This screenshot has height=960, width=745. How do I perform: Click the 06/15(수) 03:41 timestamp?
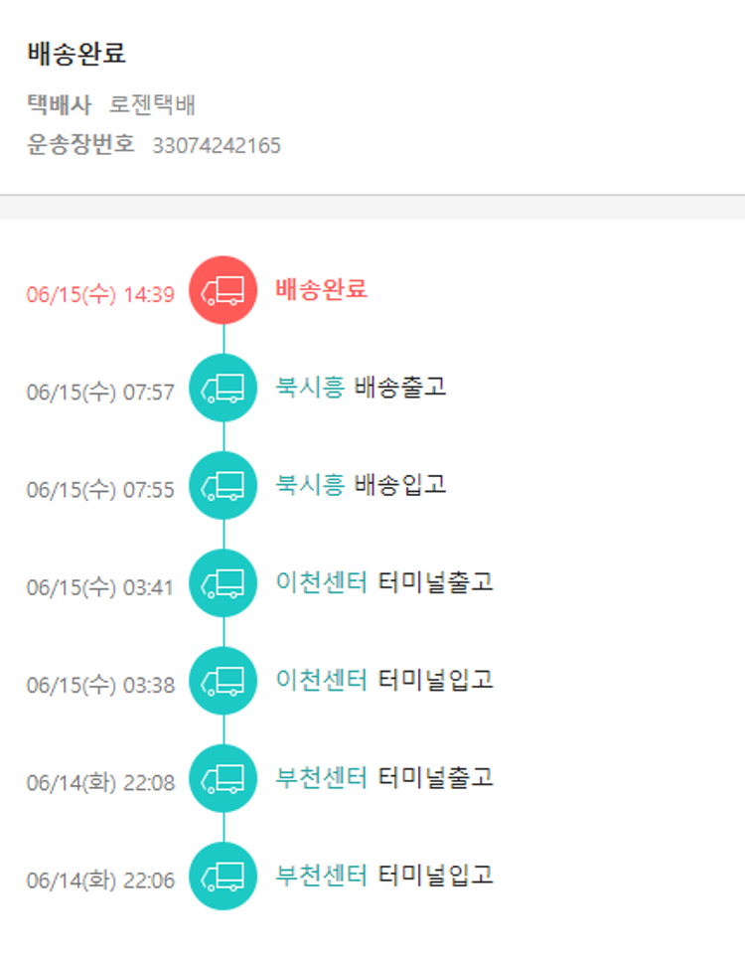[100, 587]
